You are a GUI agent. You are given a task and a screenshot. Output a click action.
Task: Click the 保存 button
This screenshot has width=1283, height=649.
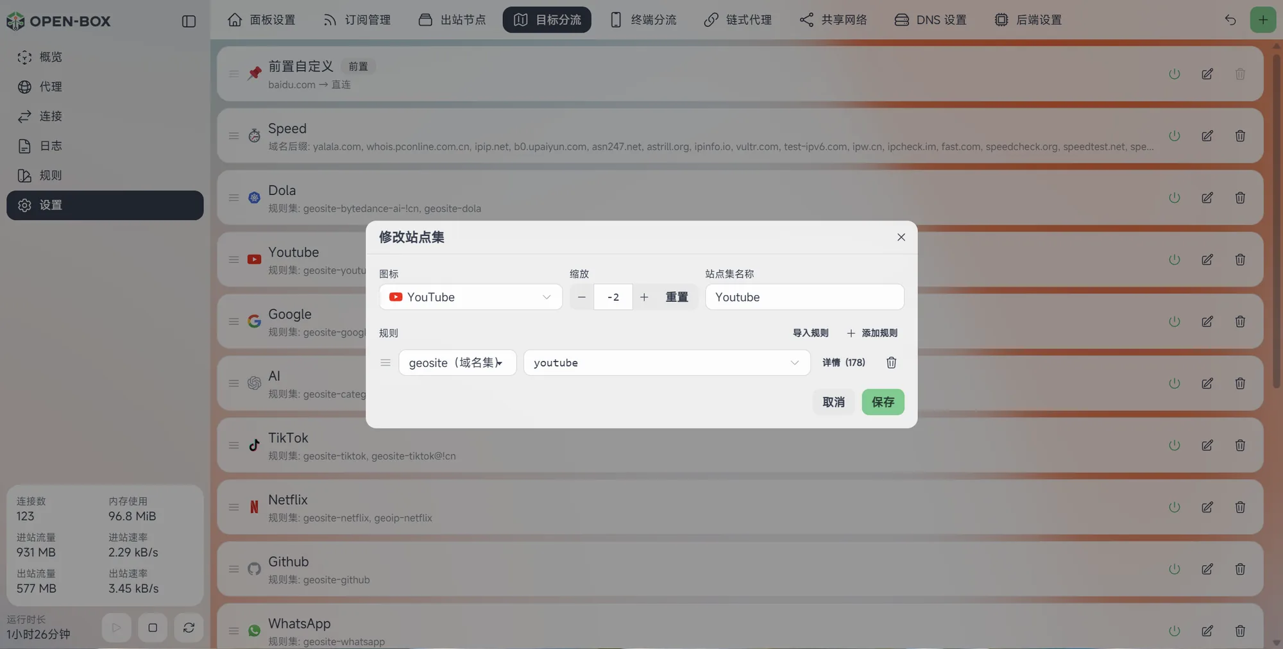point(883,402)
